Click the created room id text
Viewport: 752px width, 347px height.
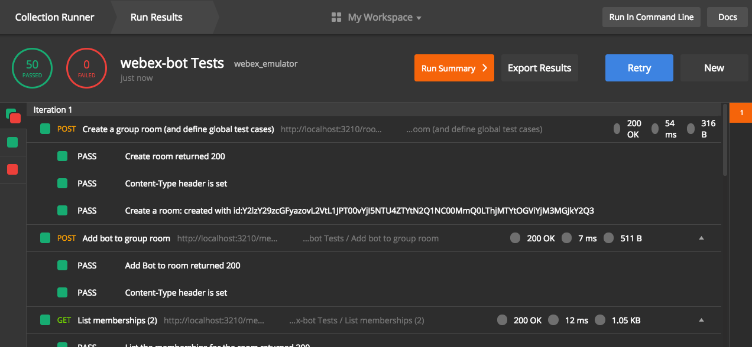(359, 211)
